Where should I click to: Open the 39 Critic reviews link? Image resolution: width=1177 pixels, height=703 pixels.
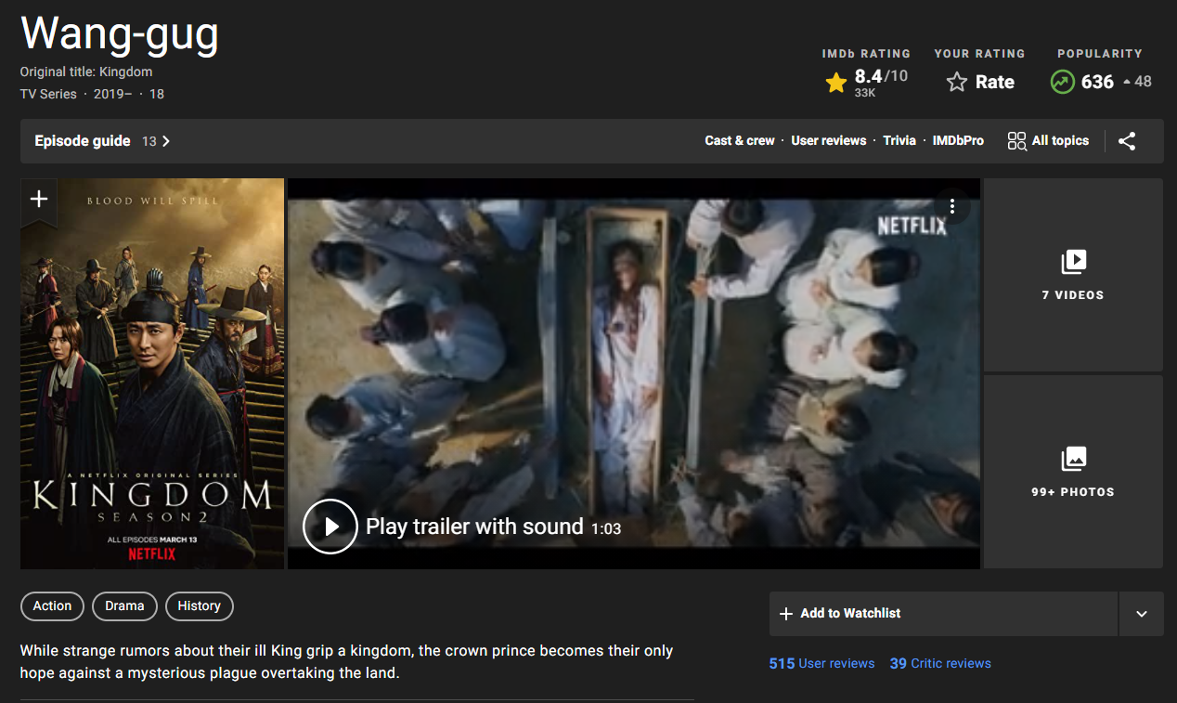pyautogui.click(x=940, y=664)
